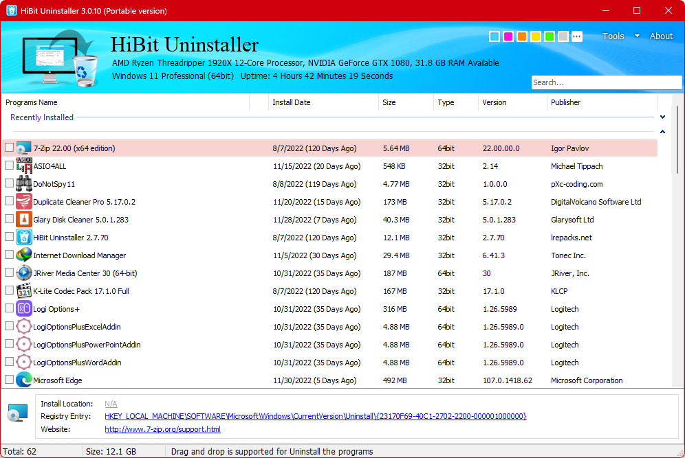Click the Internet Download Manager icon
Image resolution: width=685 pixels, height=458 pixels.
pos(24,255)
